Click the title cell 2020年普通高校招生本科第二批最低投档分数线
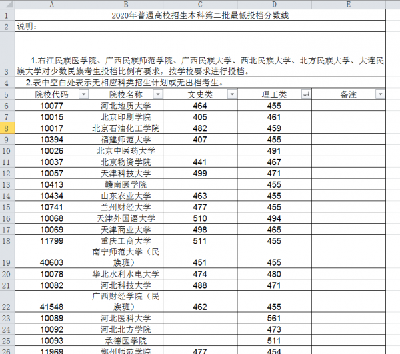This screenshot has height=354, width=400. (x=200, y=15)
